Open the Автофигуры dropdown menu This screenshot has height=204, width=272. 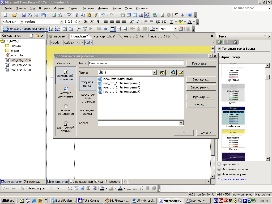click(x=38, y=188)
